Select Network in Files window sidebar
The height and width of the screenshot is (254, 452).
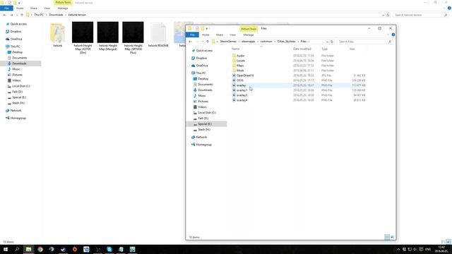(201, 137)
